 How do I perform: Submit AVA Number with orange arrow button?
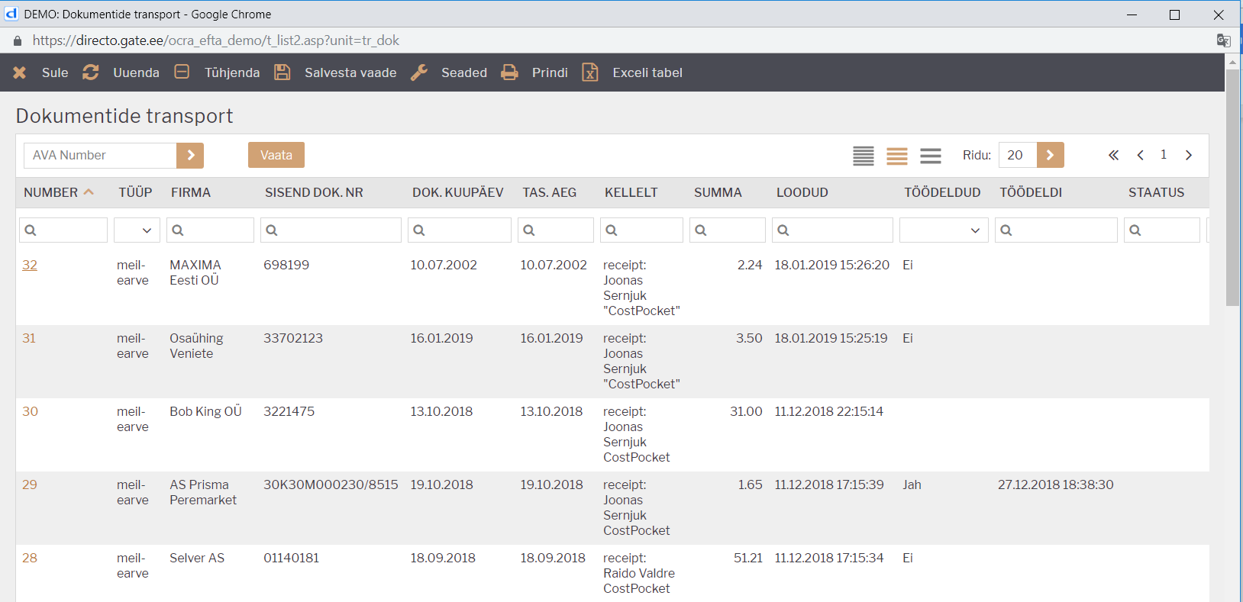(x=190, y=155)
